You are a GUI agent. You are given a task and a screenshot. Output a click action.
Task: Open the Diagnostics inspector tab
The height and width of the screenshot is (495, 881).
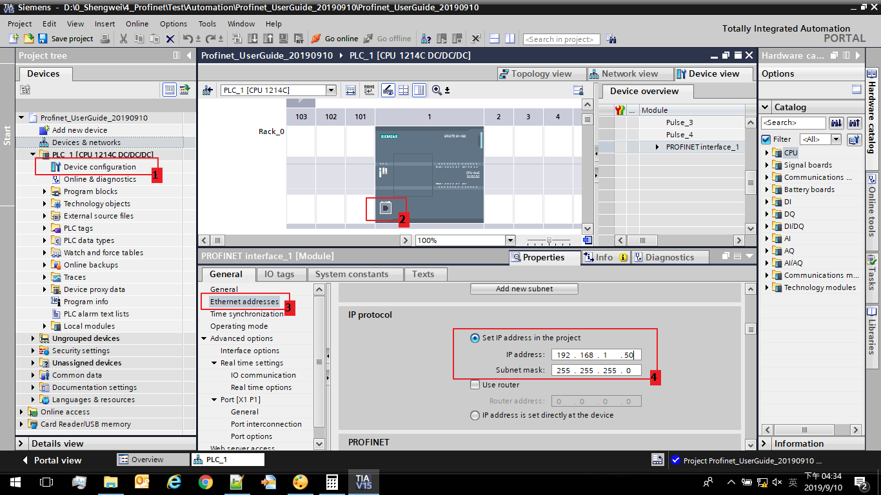click(x=669, y=257)
